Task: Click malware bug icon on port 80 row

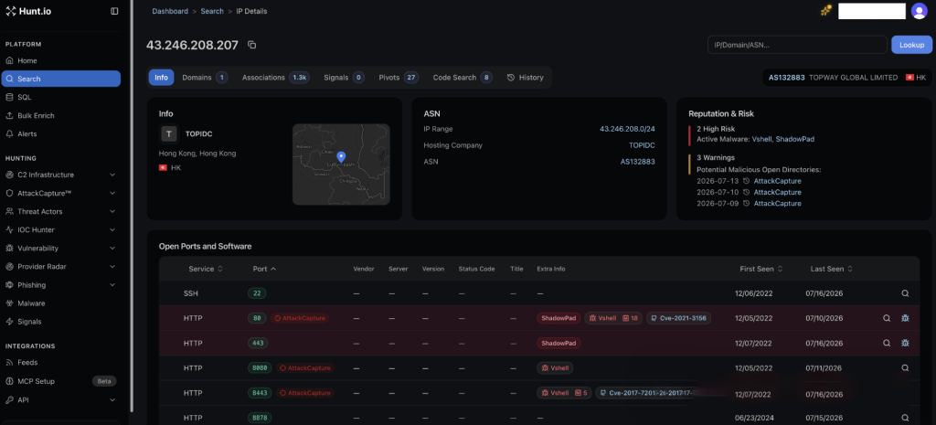Action: 905,318
